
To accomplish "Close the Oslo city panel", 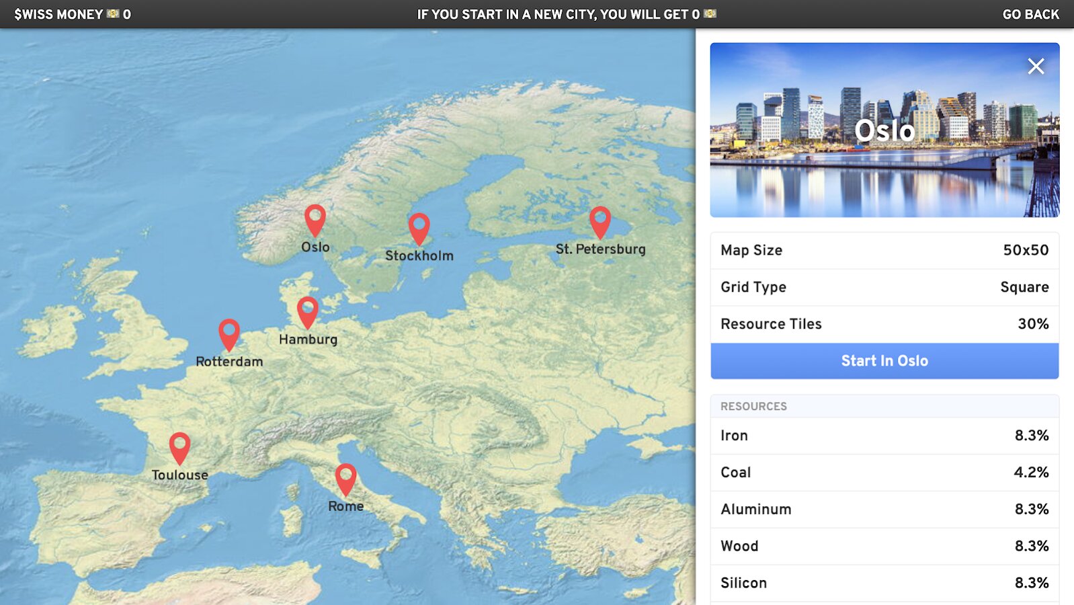I will point(1036,66).
